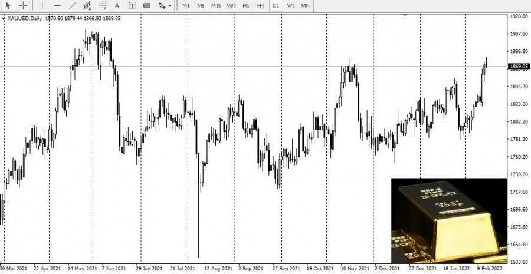Click the 14 May 2021 date label
This screenshot has width=531, height=274.
click(x=82, y=269)
